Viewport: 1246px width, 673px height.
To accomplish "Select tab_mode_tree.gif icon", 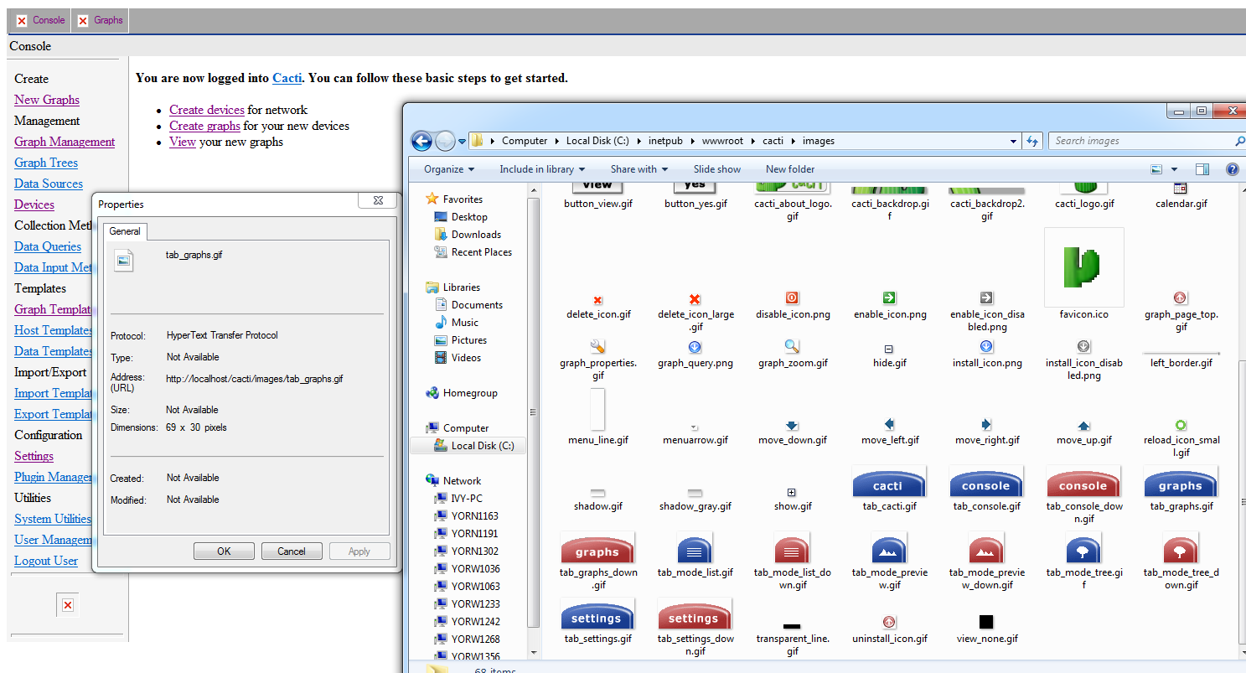I will coord(1083,549).
